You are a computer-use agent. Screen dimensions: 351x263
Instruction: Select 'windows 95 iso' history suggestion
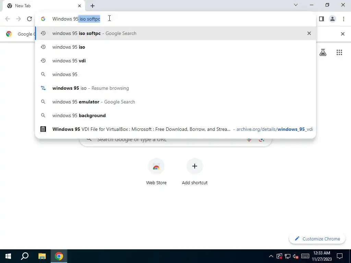[175, 47]
